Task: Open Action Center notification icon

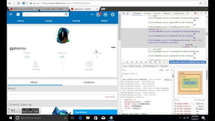Action: 204,118
